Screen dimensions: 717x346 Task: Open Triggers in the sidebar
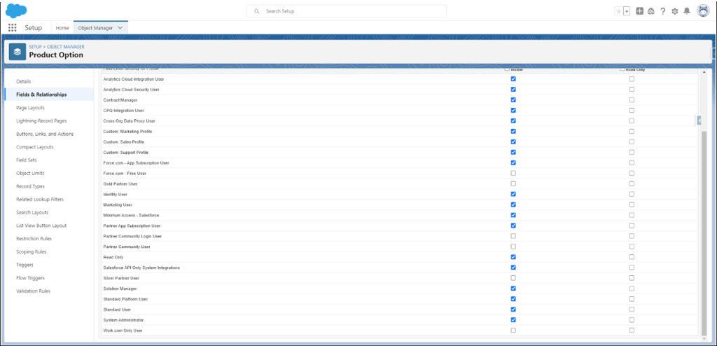click(x=25, y=265)
